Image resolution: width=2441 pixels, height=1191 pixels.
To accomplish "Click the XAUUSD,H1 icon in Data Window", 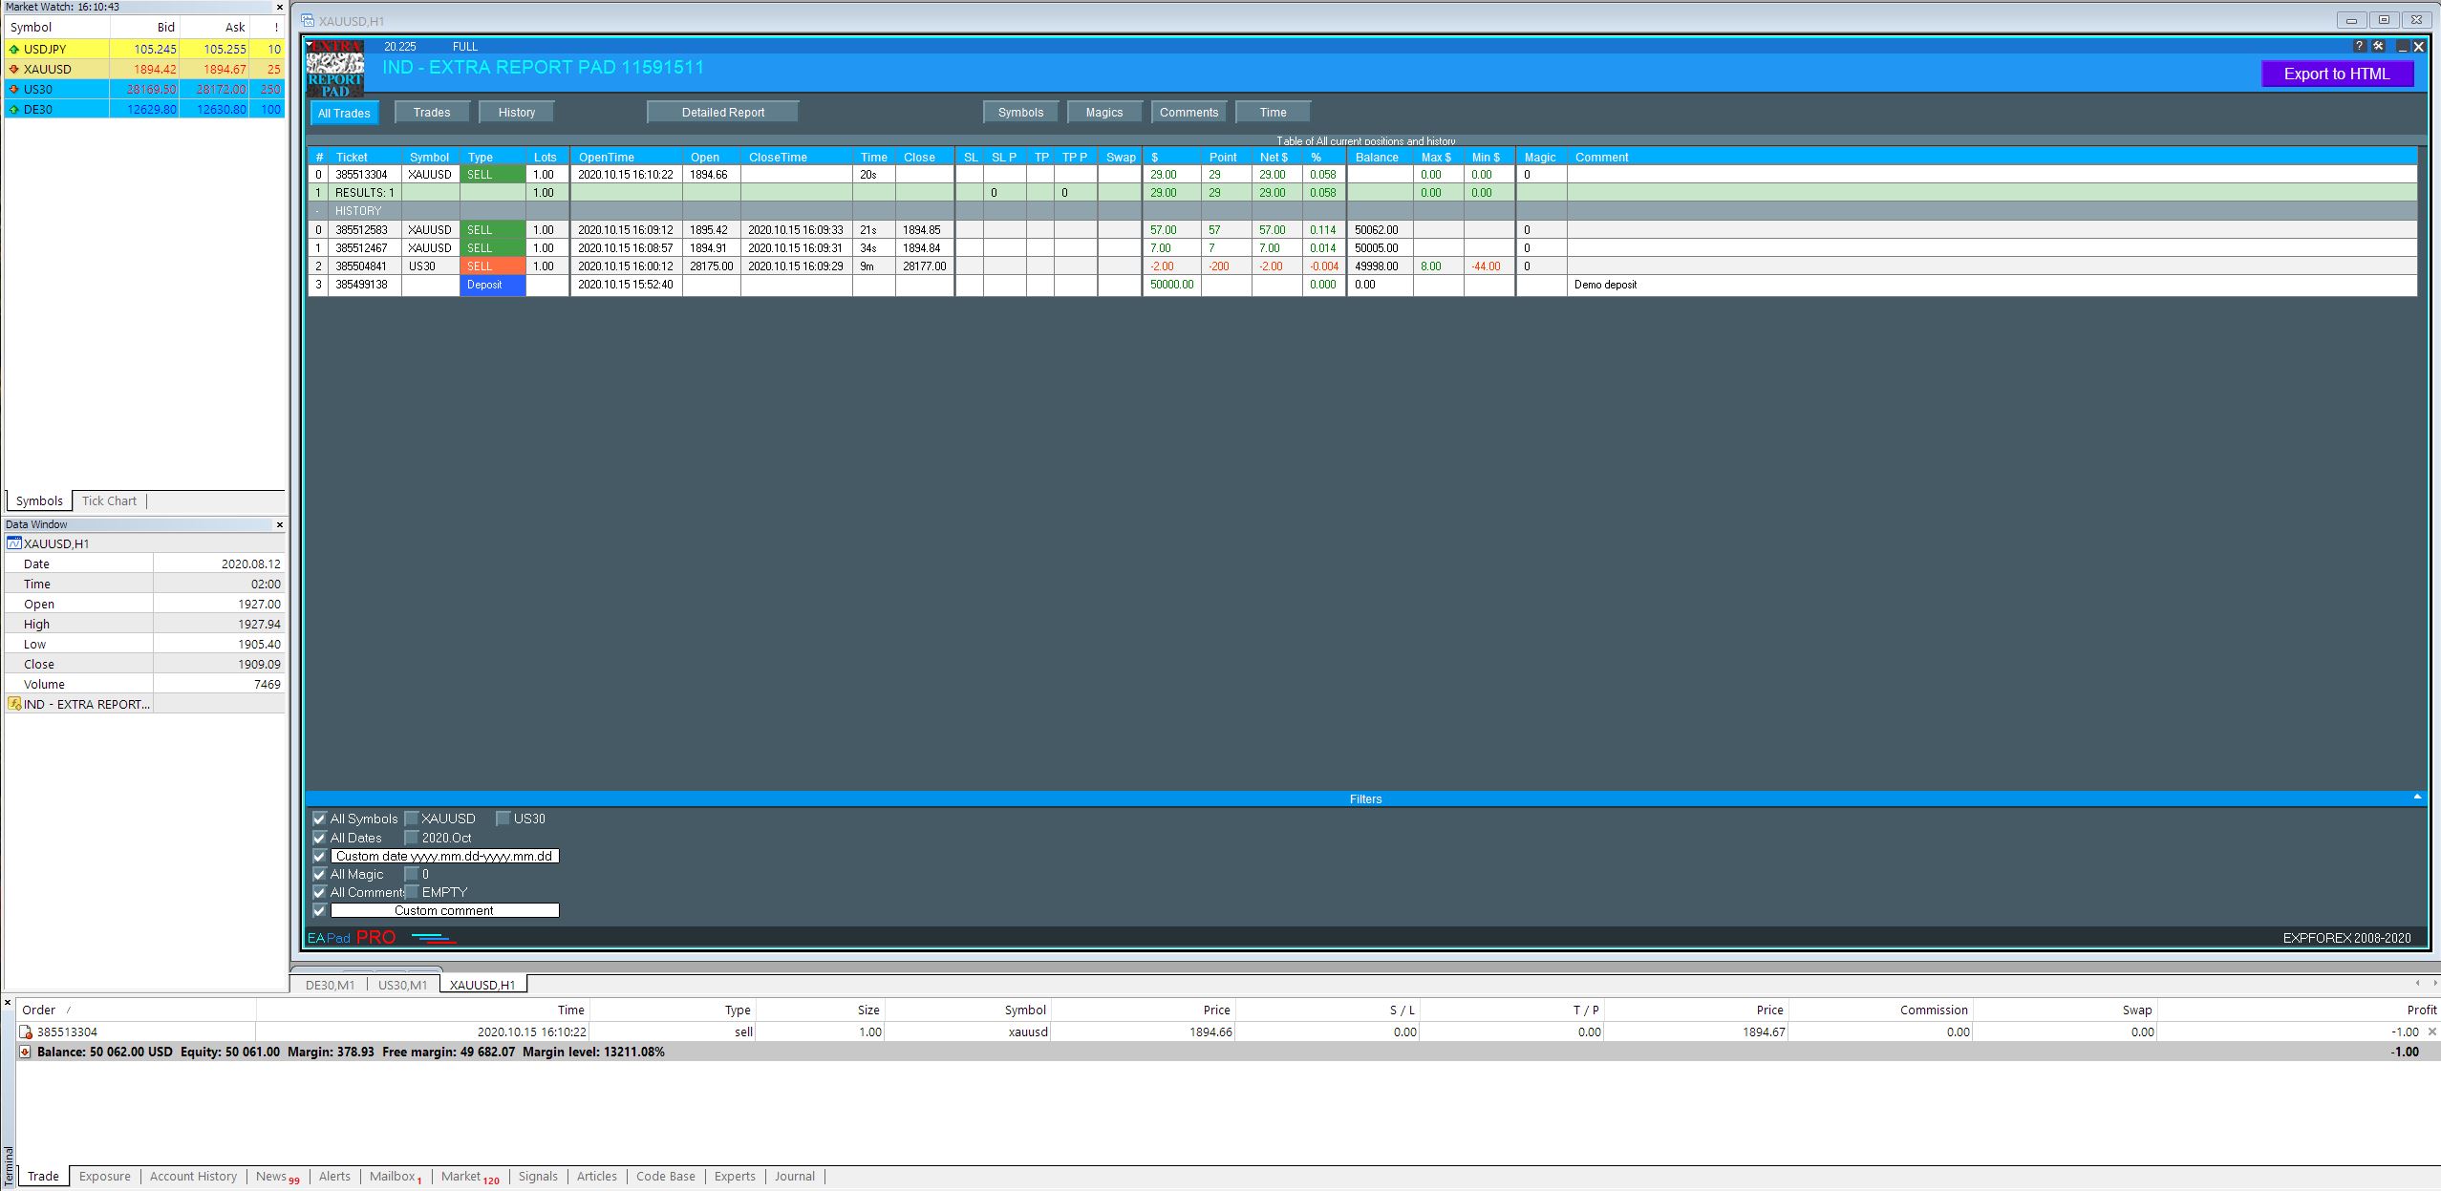I will [14, 543].
